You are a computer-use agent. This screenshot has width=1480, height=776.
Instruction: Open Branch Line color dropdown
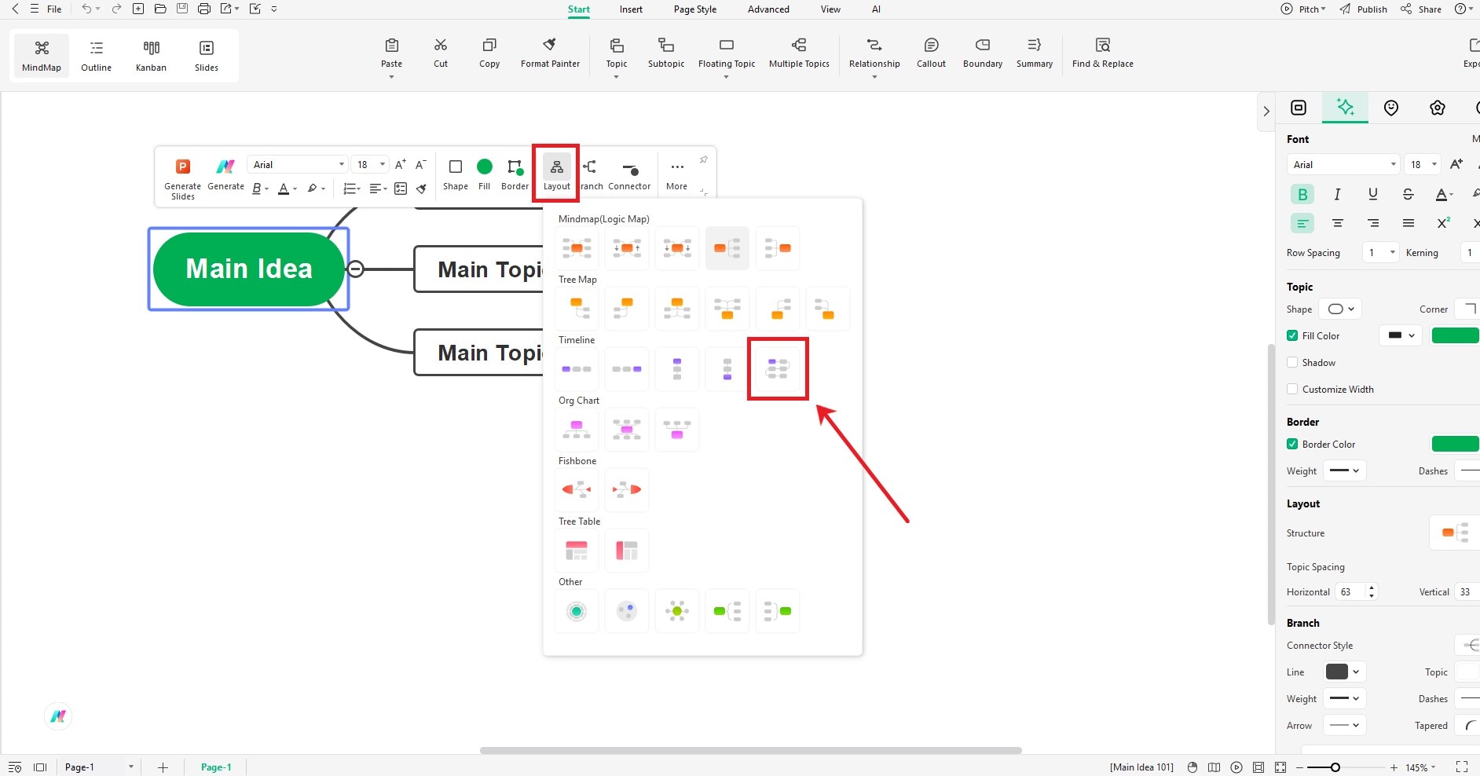click(1343, 672)
